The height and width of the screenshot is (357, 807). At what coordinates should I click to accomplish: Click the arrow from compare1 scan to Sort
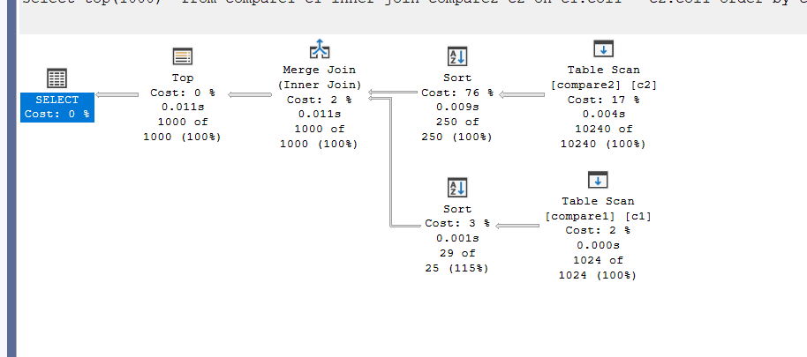coord(517,226)
